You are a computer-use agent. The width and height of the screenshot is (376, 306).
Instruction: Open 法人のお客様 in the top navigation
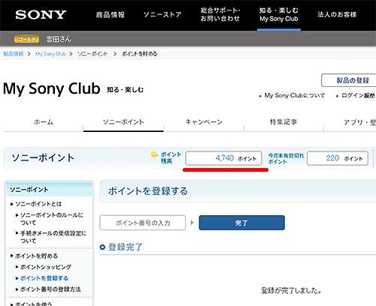coord(337,14)
